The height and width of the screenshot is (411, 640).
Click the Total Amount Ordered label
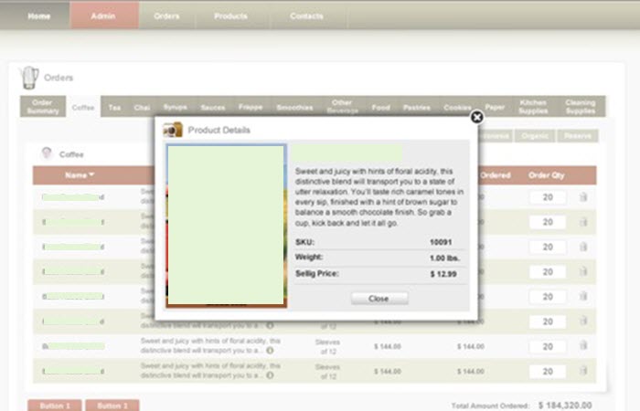pyautogui.click(x=490, y=406)
